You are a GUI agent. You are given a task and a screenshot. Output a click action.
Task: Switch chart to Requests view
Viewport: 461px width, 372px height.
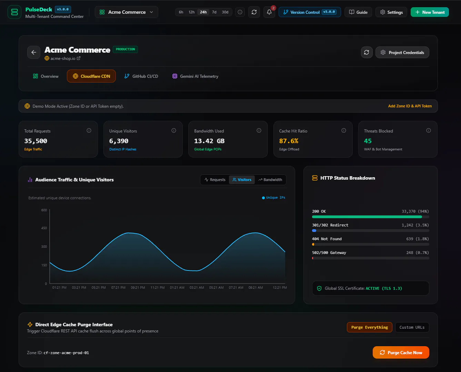point(215,180)
